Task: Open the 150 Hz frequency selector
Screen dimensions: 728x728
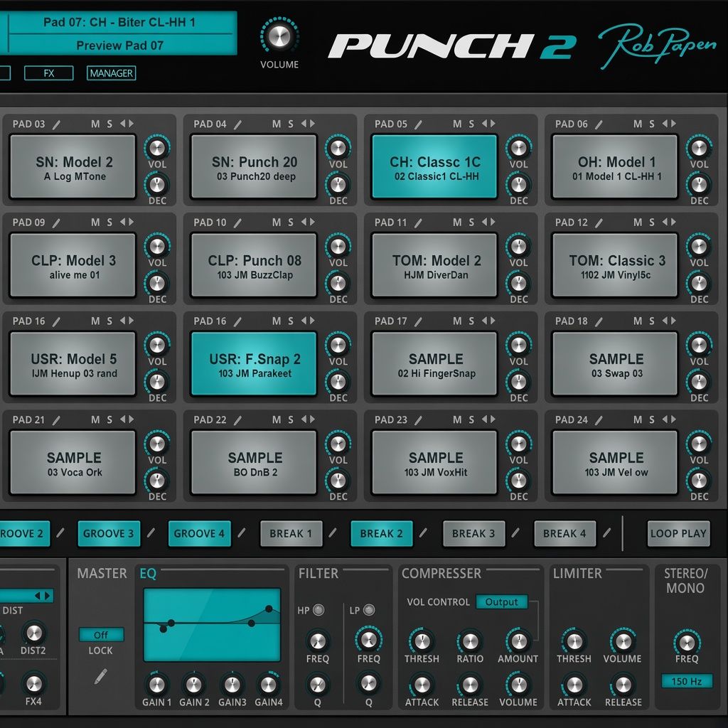Action: point(687,681)
